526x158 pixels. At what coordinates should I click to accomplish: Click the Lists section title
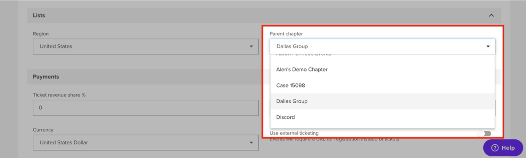click(39, 16)
